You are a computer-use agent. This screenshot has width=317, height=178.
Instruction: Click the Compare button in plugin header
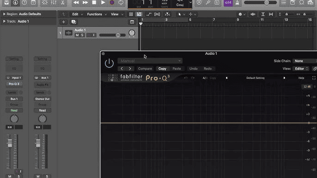pos(145,69)
